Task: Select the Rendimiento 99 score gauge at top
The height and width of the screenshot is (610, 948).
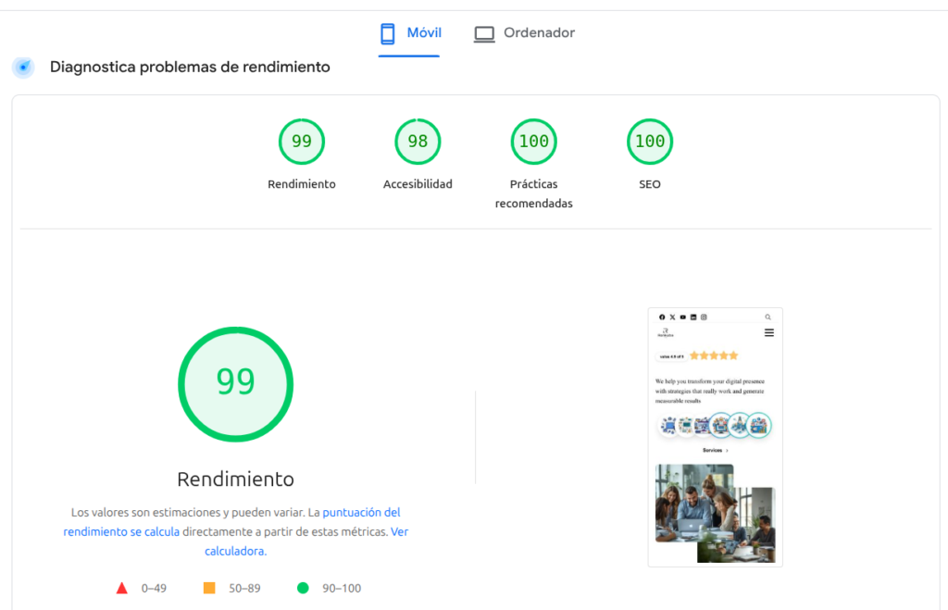Action: (302, 142)
